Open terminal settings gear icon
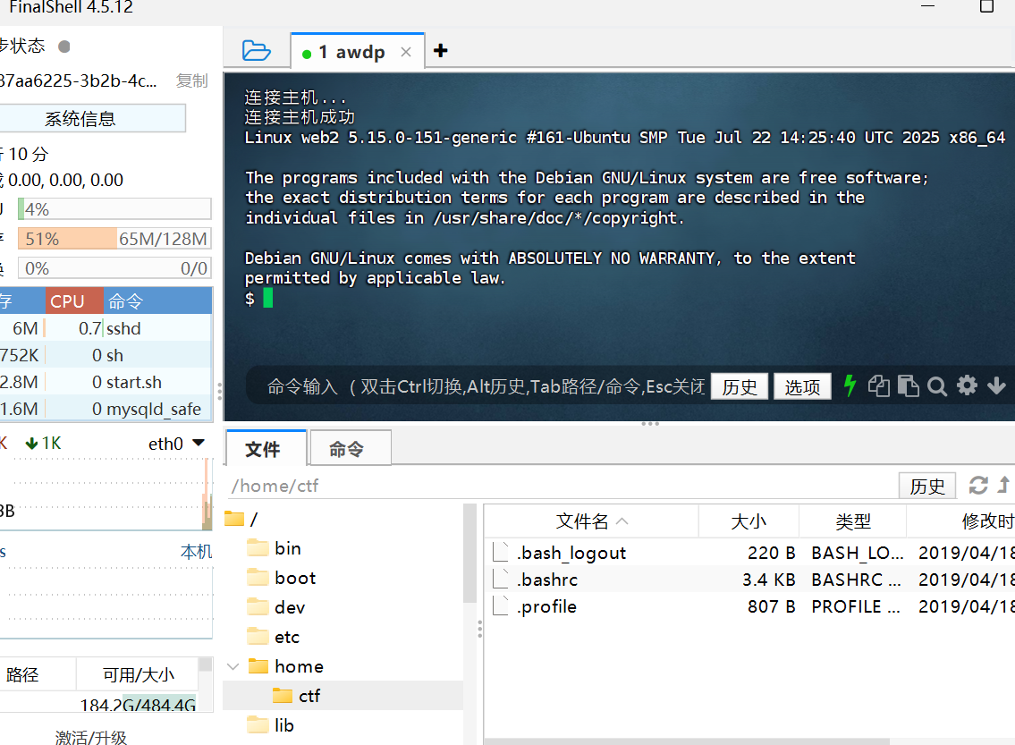Image resolution: width=1015 pixels, height=745 pixels. tap(967, 385)
